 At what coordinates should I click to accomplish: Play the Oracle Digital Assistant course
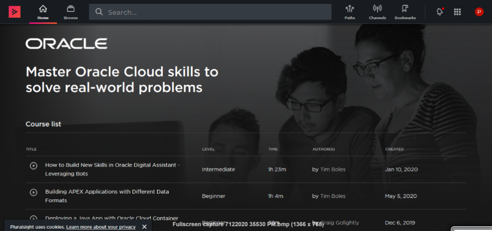coord(34,166)
